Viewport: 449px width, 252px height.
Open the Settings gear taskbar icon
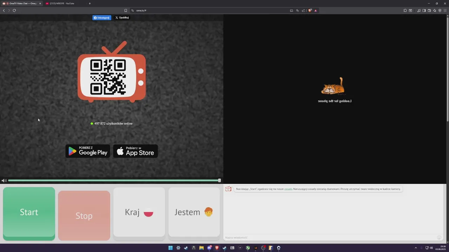[x=178, y=248]
